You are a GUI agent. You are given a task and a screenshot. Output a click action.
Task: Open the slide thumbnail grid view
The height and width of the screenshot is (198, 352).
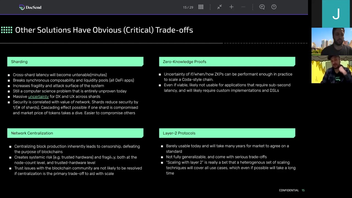coord(201,7)
